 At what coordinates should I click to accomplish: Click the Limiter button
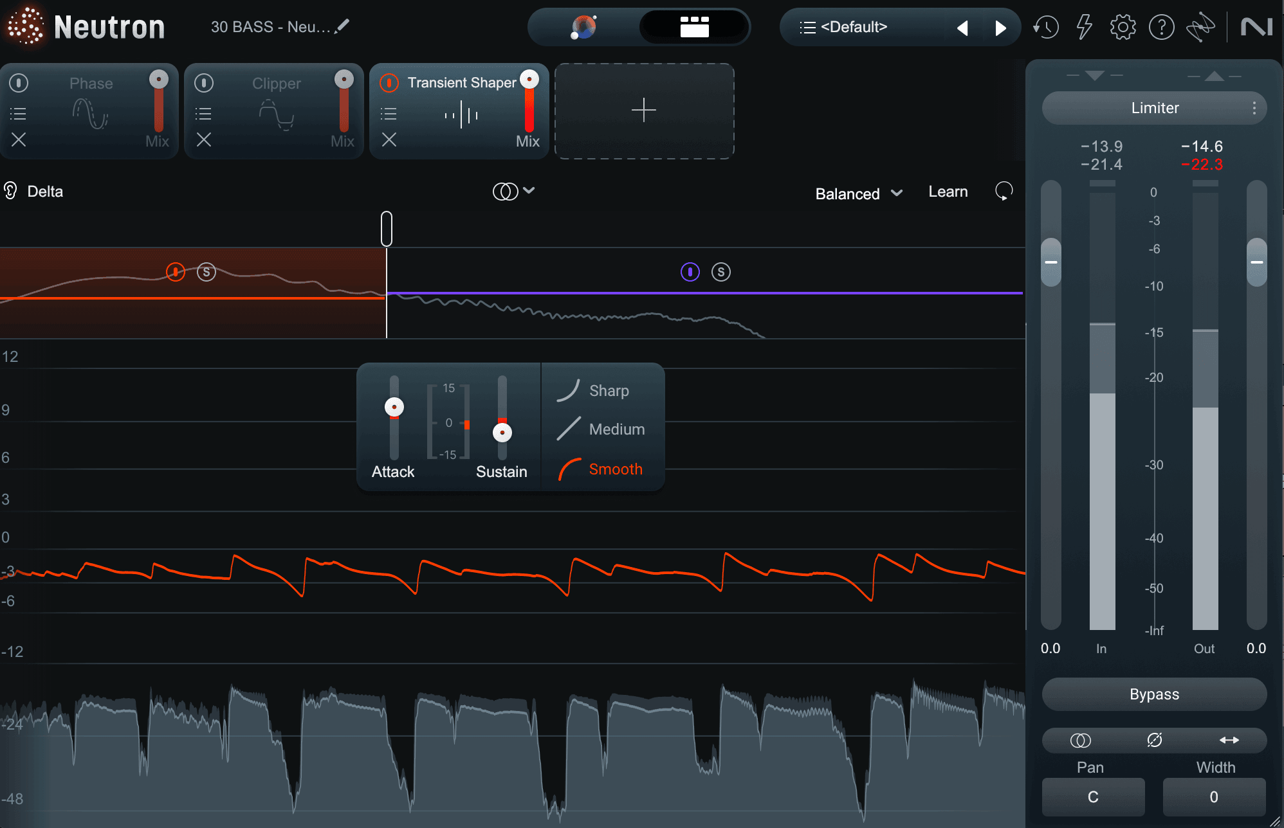pyautogui.click(x=1155, y=108)
